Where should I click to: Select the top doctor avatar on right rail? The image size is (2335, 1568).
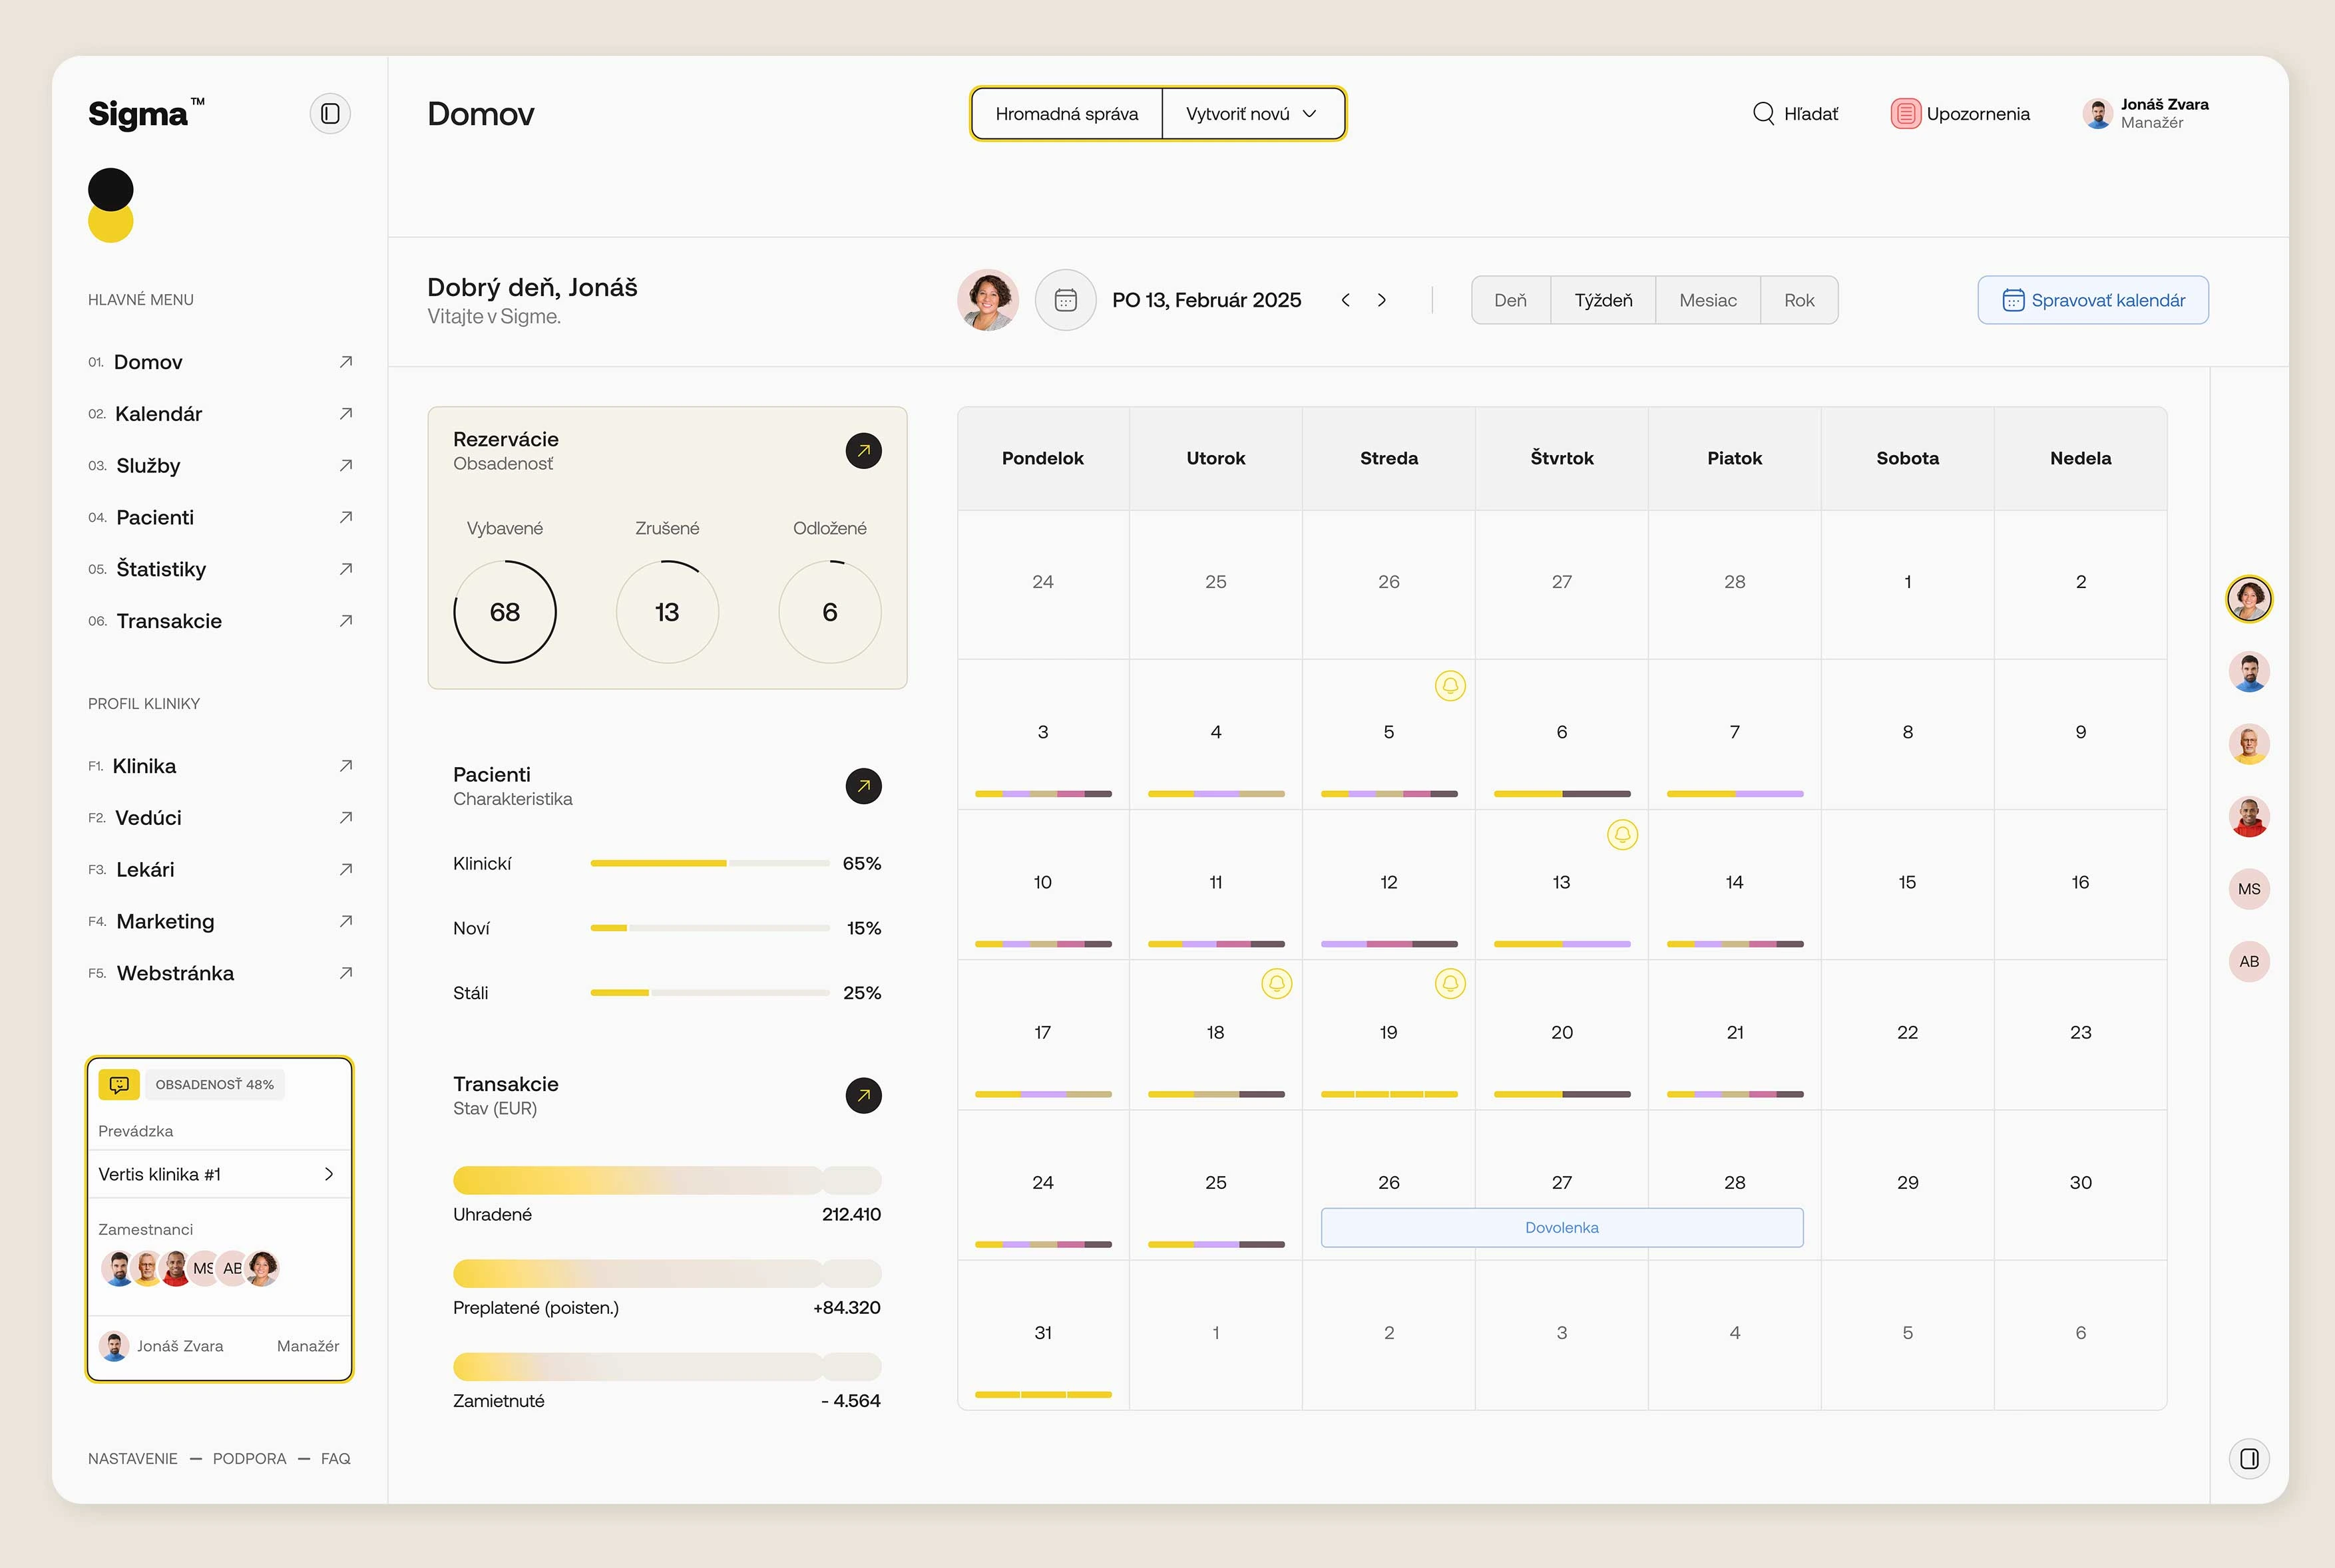[x=2249, y=598]
